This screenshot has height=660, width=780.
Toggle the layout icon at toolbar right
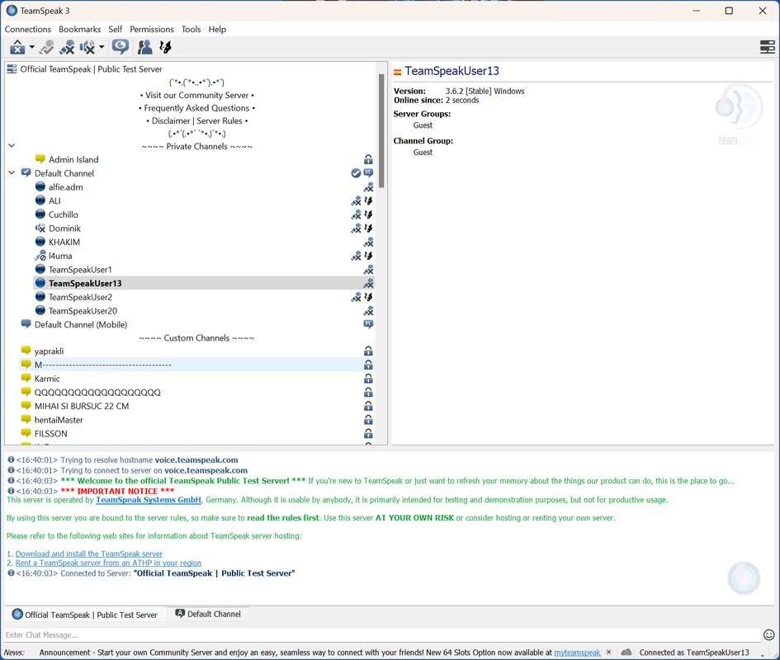pyautogui.click(x=767, y=48)
